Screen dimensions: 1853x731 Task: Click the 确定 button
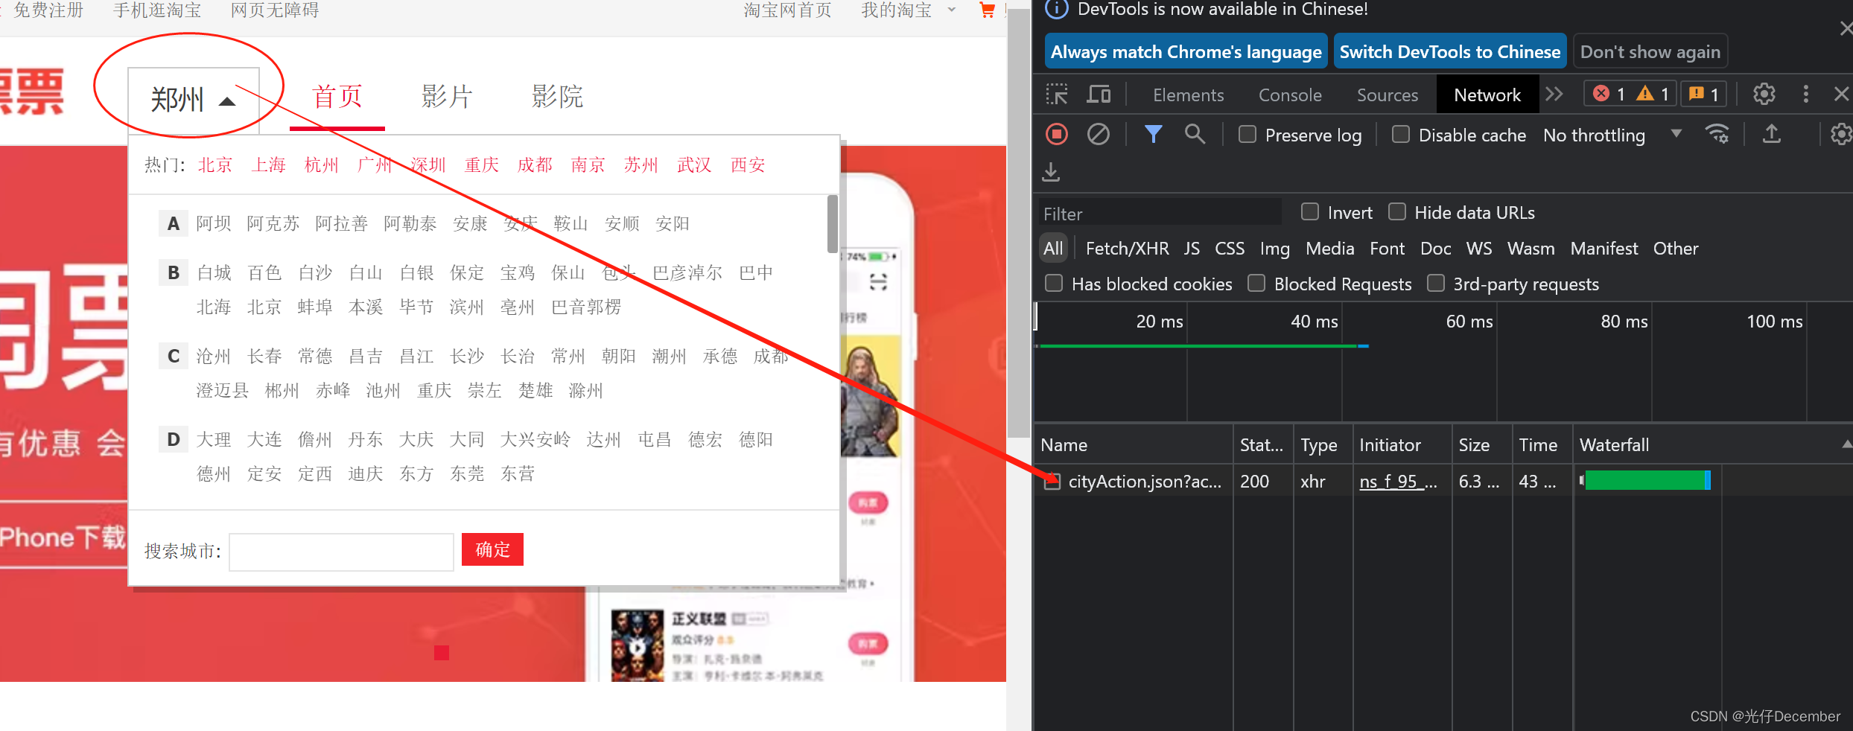[492, 549]
